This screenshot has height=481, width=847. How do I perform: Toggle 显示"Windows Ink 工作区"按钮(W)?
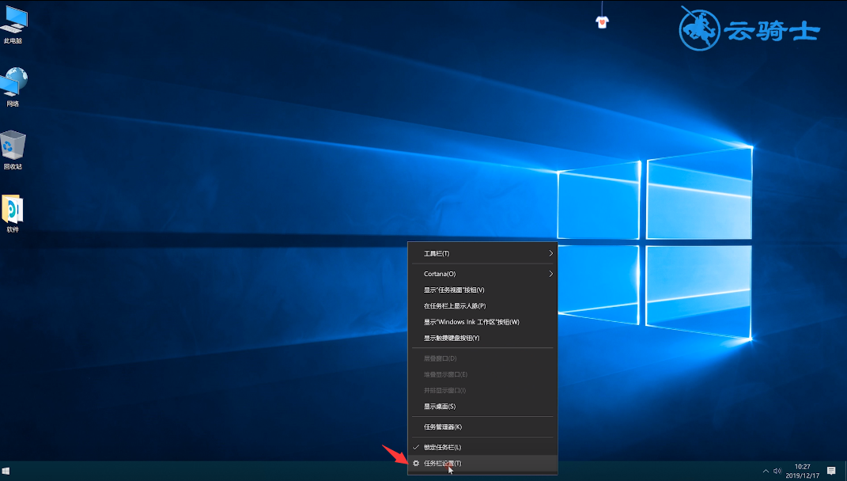click(483, 322)
